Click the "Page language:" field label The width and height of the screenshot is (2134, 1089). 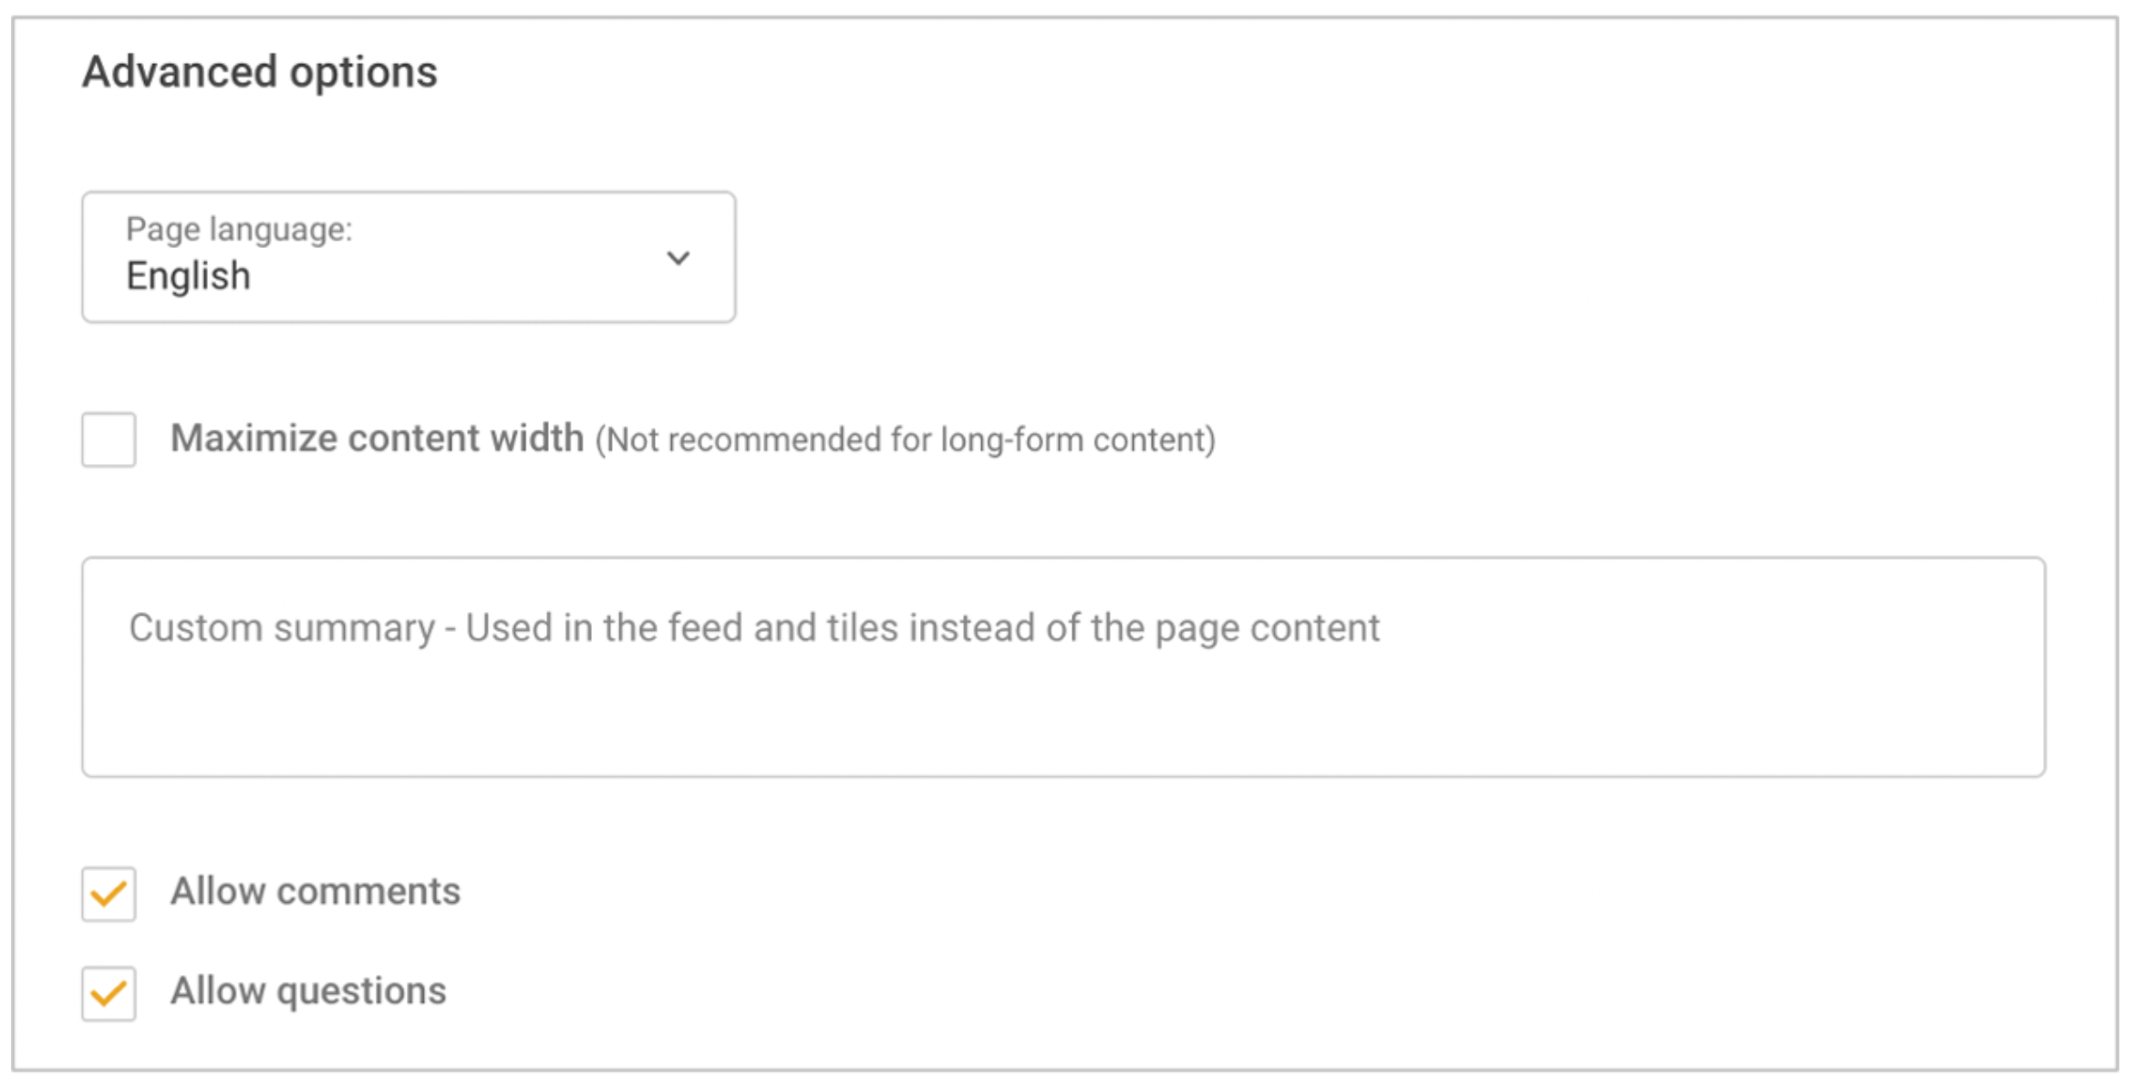[x=239, y=229]
